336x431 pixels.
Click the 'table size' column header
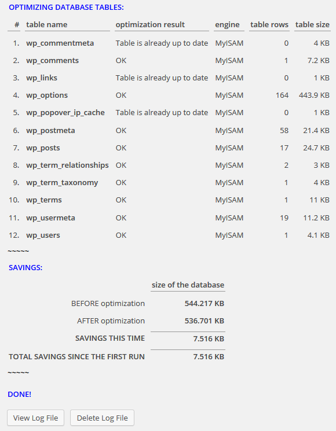[312, 24]
